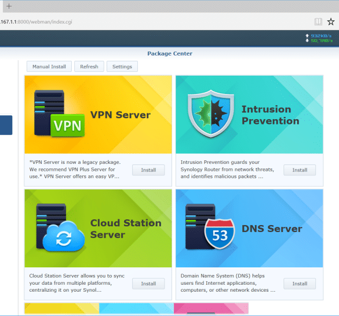
Task: Install the Intrusion Prevention package
Action: point(300,170)
